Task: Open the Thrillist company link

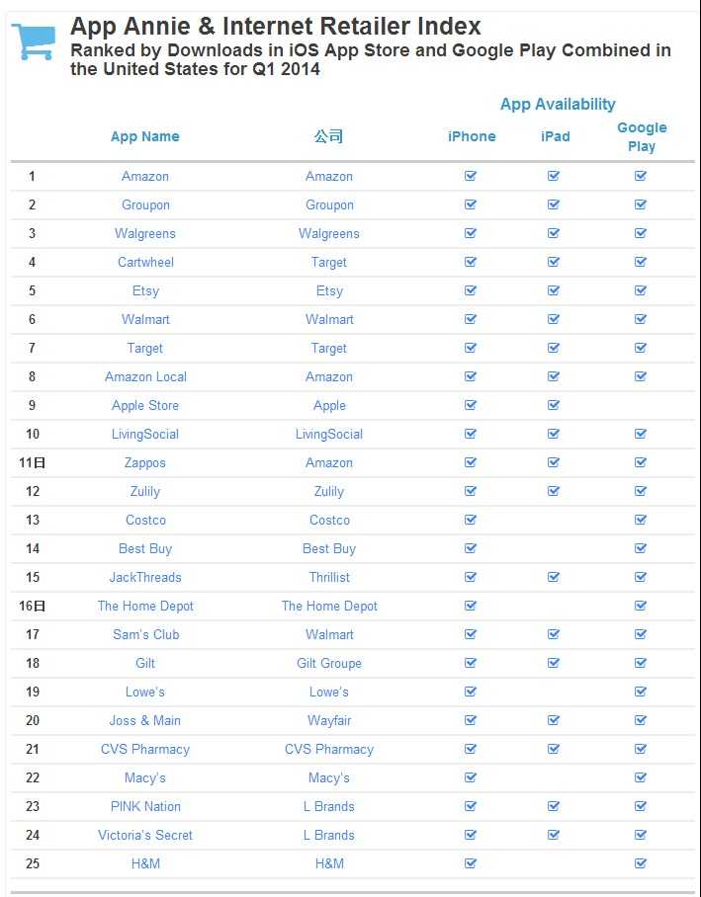Action: pyautogui.click(x=329, y=577)
